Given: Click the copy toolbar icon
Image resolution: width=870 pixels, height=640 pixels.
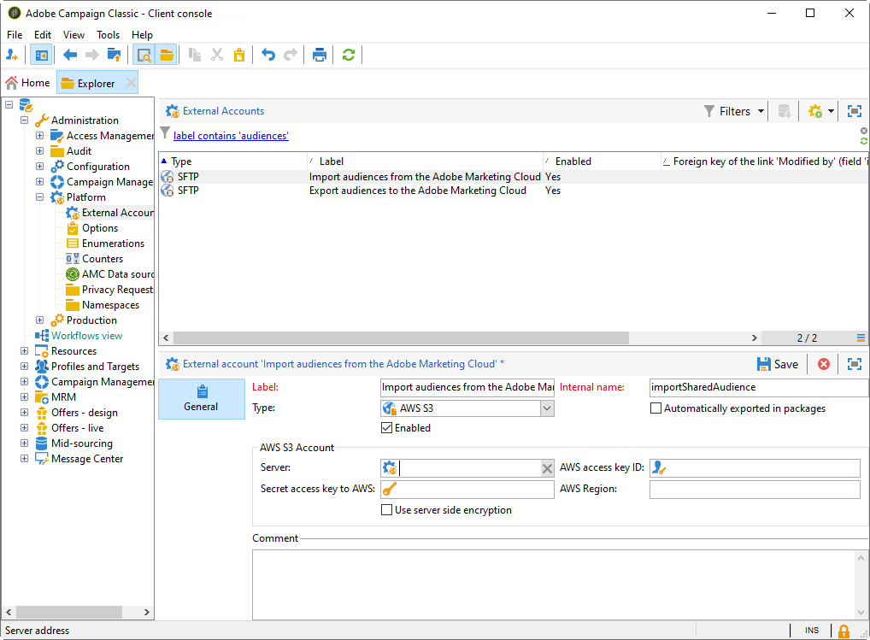Looking at the screenshot, I should 195,55.
